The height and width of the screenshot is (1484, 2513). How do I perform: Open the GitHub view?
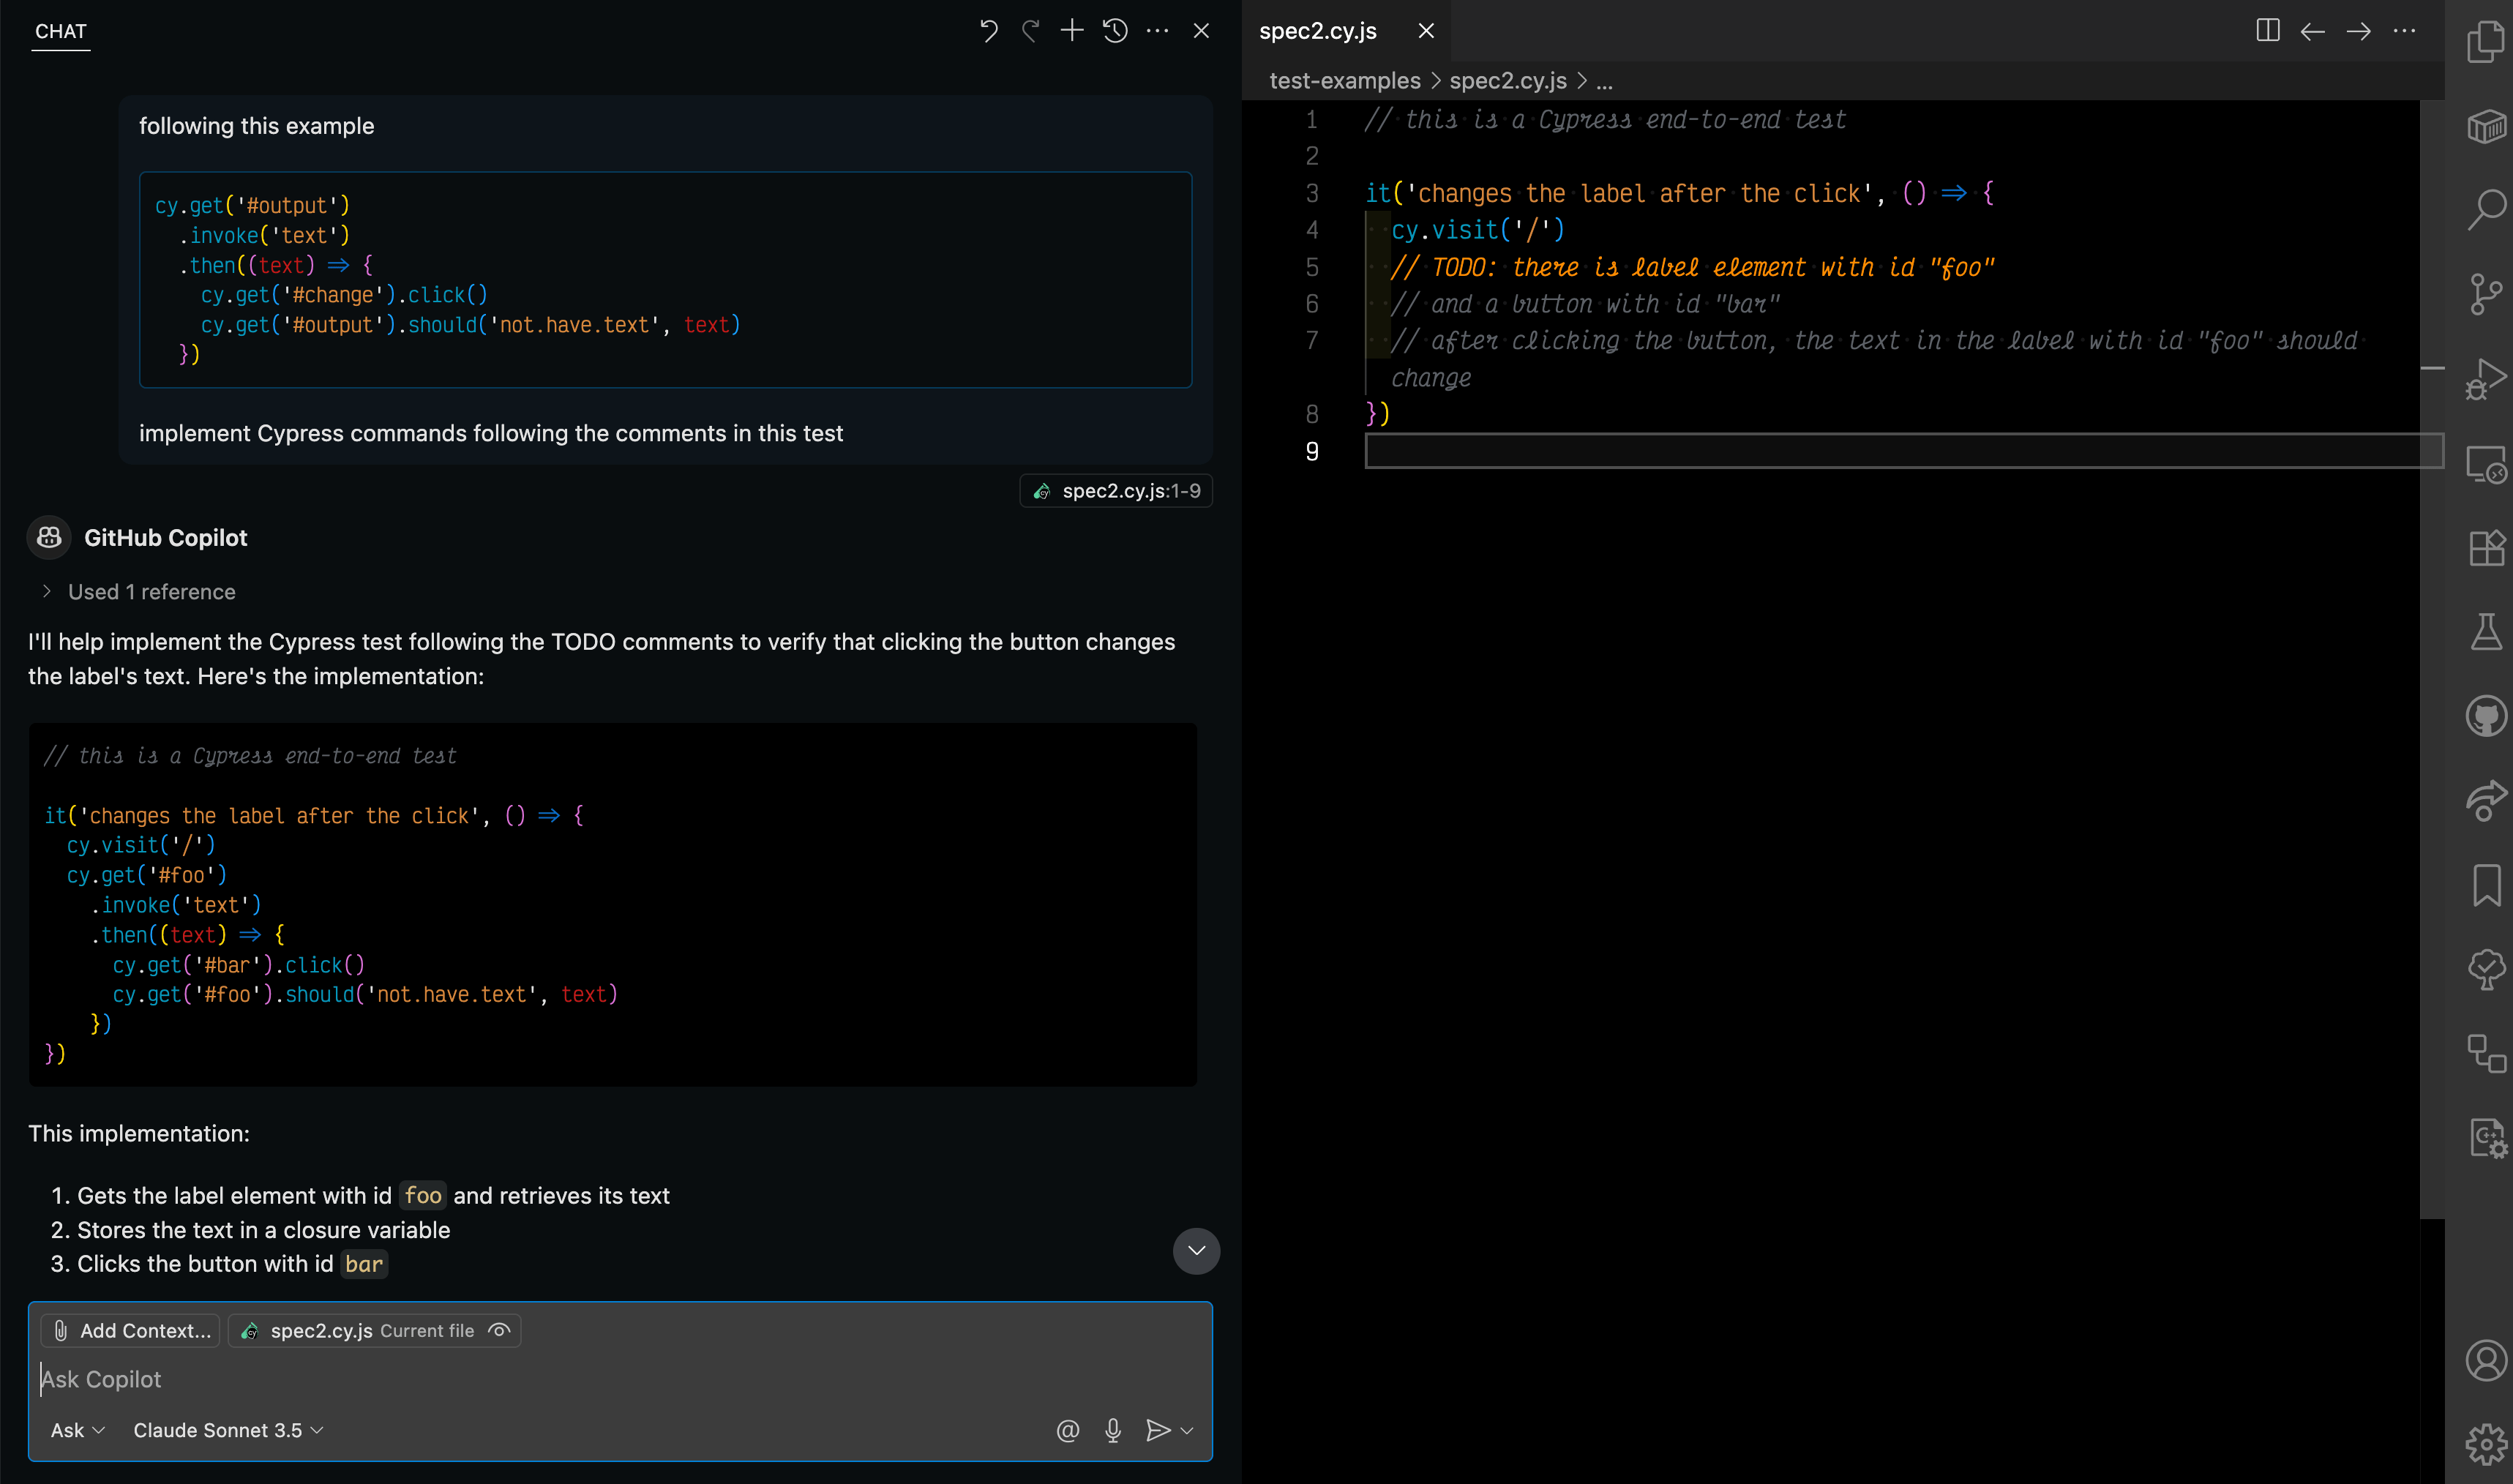point(2486,716)
